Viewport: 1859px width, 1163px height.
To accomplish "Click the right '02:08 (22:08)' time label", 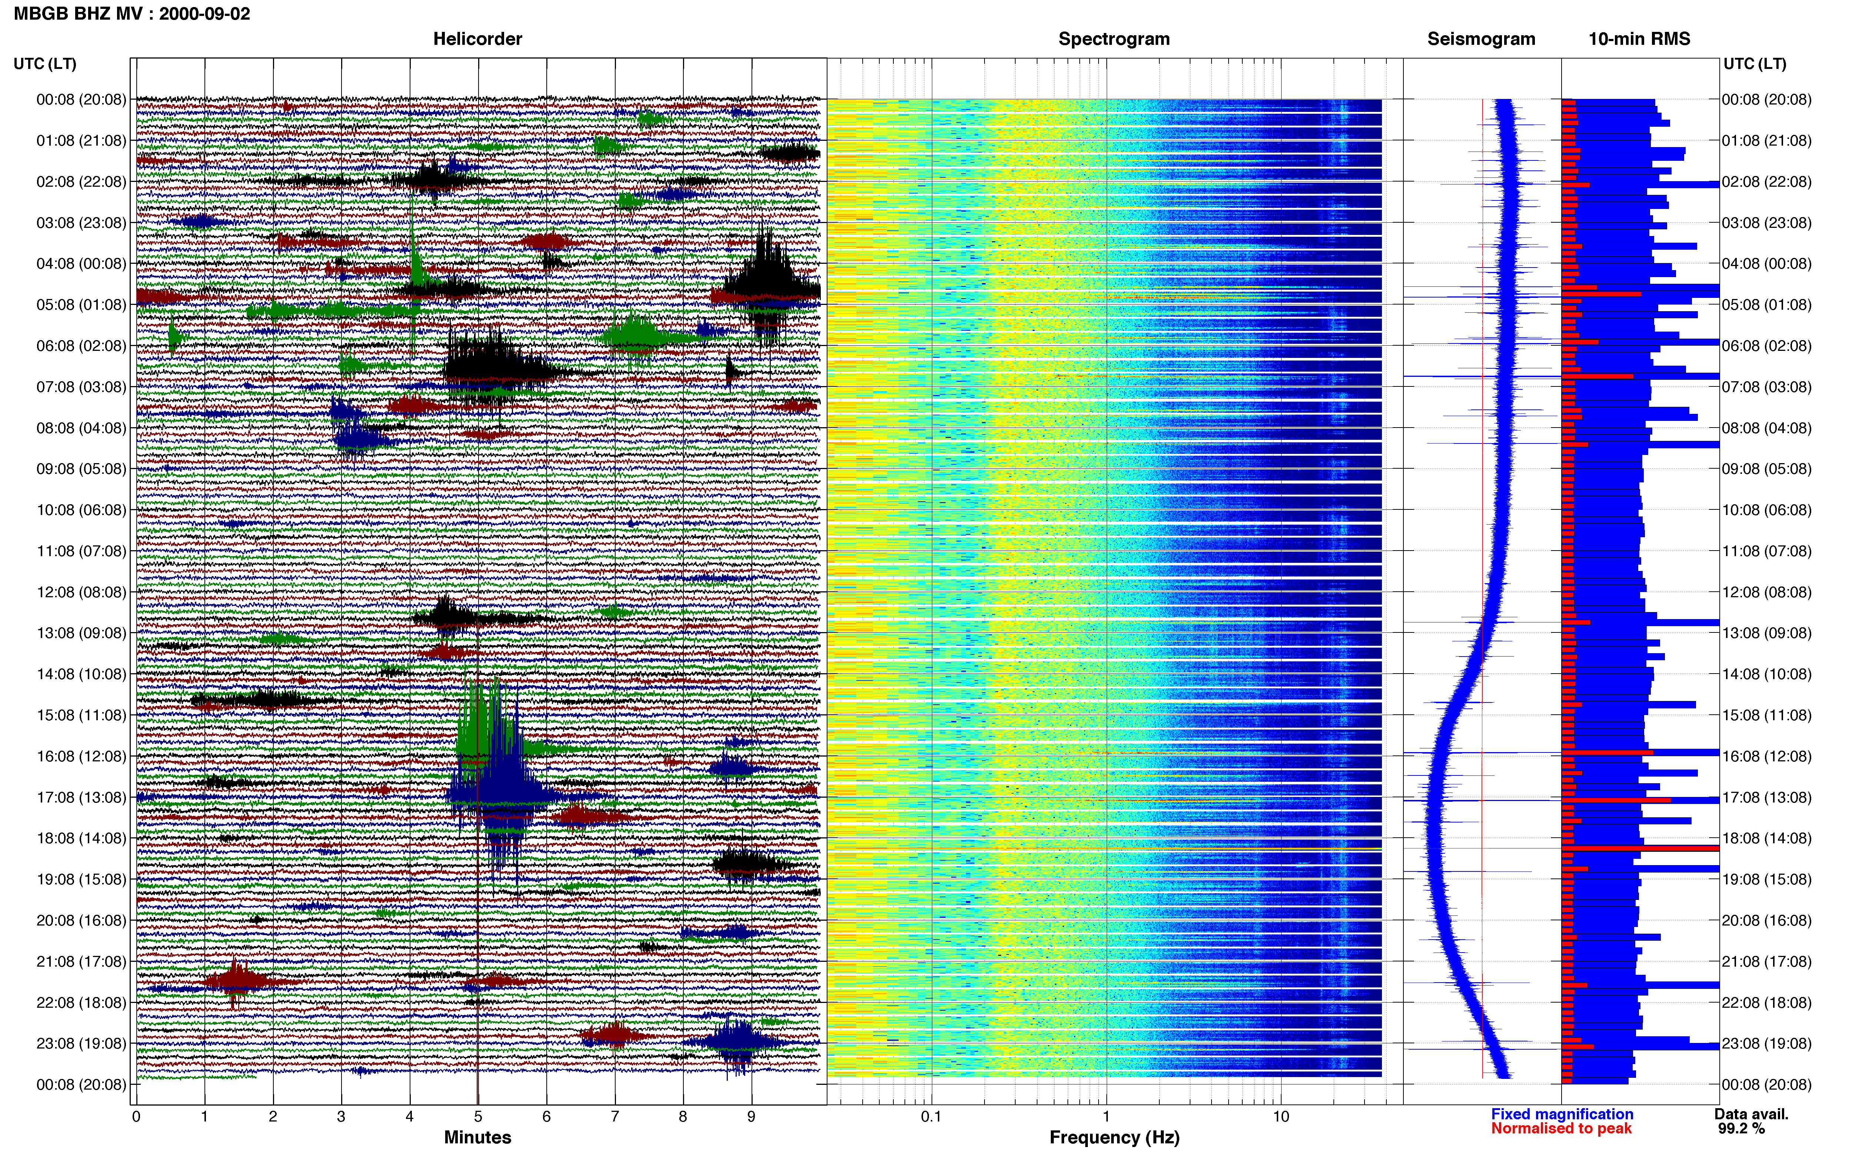I will click(x=1766, y=182).
